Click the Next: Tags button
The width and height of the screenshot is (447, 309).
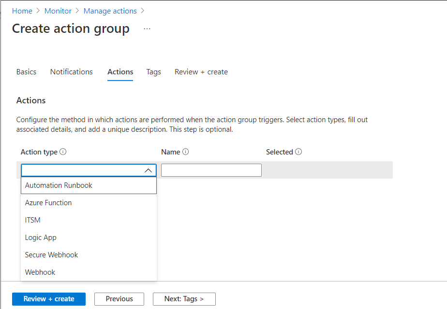[184, 299]
